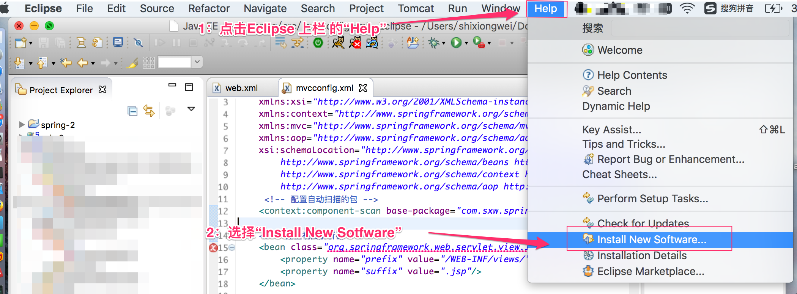Open the Refactor menu
This screenshot has height=294, width=797.
(x=209, y=8)
